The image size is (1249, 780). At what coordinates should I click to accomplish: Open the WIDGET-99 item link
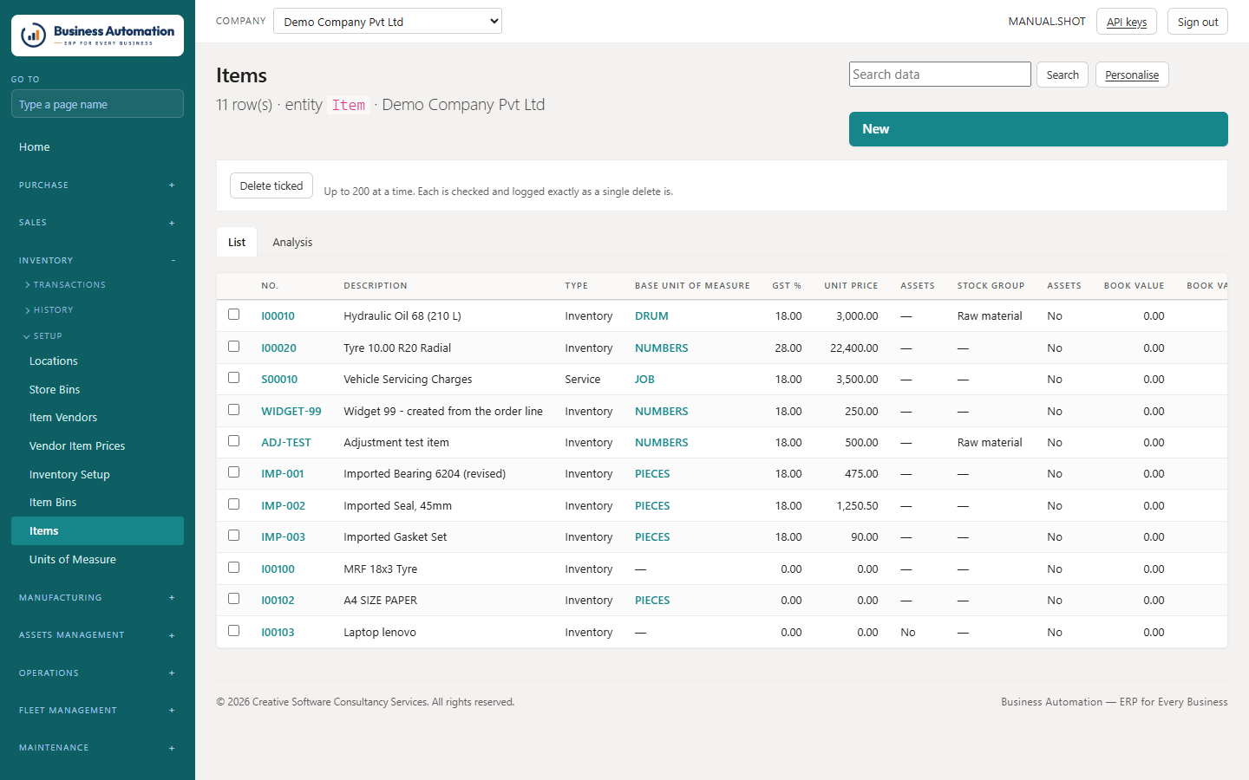point(291,412)
